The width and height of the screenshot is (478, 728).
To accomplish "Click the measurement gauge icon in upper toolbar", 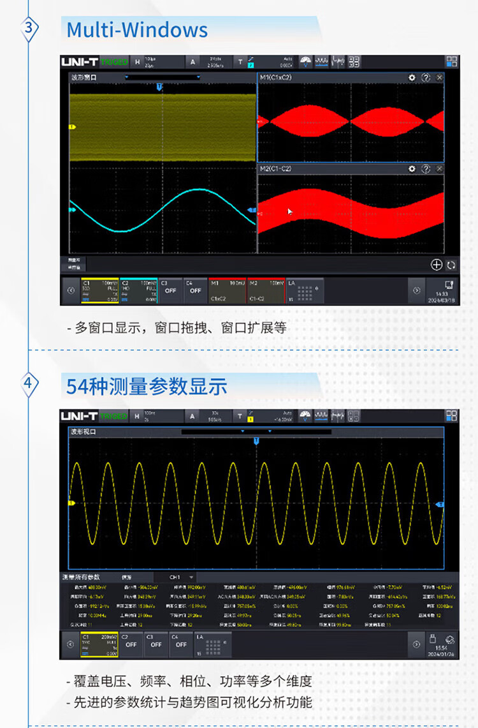I will (306, 61).
